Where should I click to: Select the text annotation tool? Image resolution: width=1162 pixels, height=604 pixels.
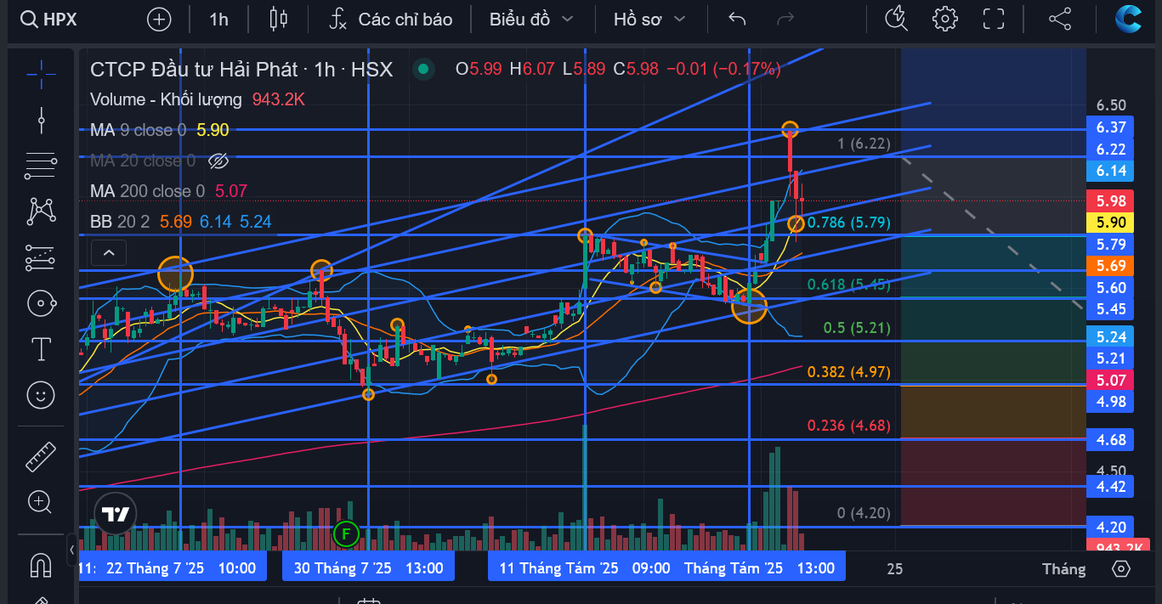[41, 348]
